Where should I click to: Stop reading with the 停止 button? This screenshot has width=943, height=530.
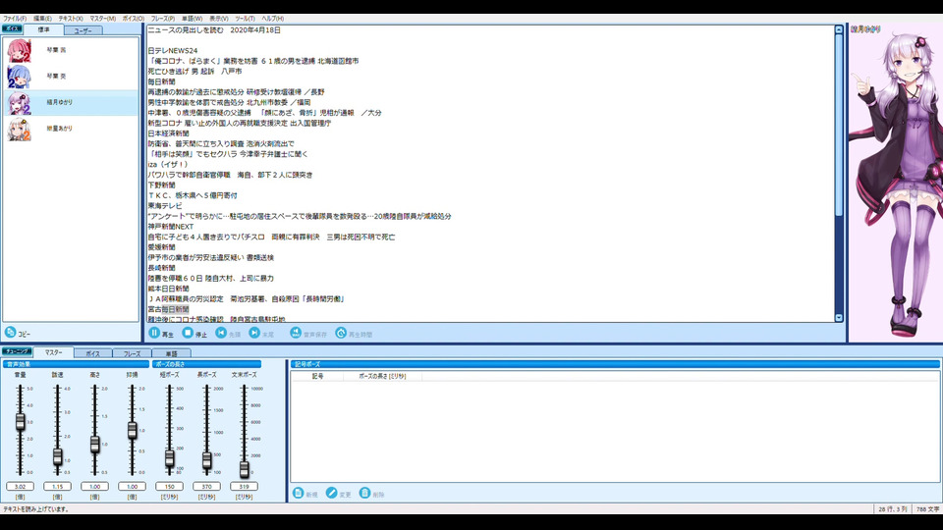tap(194, 334)
